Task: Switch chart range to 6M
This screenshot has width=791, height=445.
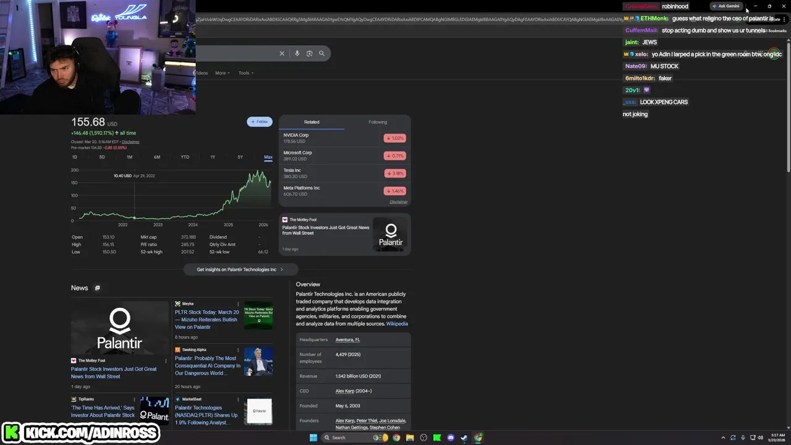Action: [x=157, y=157]
